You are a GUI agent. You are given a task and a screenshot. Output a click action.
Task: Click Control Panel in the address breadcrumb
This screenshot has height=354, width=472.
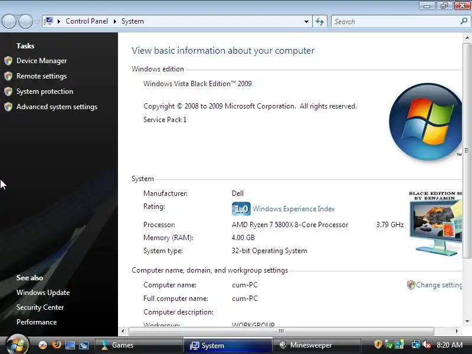(x=87, y=21)
